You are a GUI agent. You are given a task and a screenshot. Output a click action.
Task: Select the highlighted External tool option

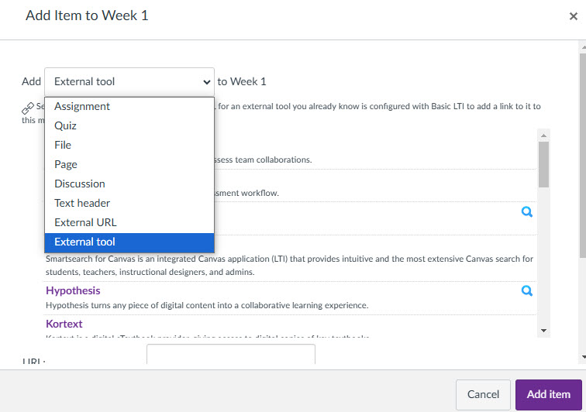tap(129, 242)
